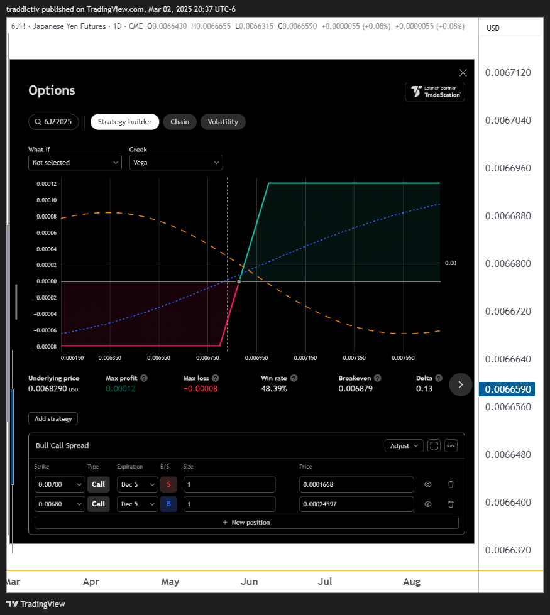Show Max loss help tooltip icon
550x615 pixels.
(x=216, y=378)
